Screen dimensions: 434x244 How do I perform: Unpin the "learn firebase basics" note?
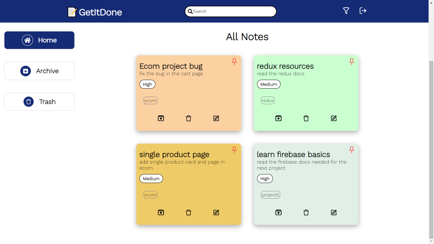(352, 149)
